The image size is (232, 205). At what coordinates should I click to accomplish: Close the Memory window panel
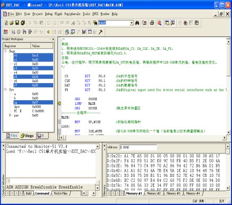105,146
